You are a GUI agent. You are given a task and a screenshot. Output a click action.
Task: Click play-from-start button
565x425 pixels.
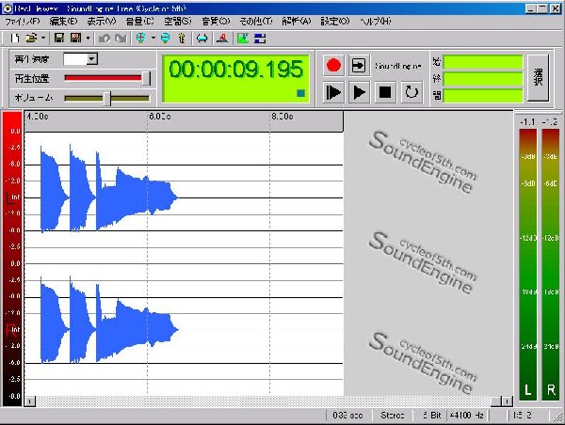[x=333, y=92]
